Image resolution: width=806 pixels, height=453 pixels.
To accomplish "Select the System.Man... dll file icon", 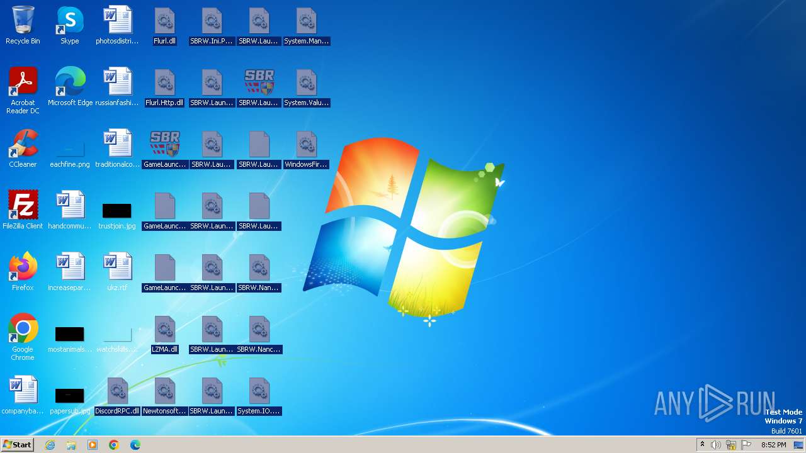I will pyautogui.click(x=306, y=26).
